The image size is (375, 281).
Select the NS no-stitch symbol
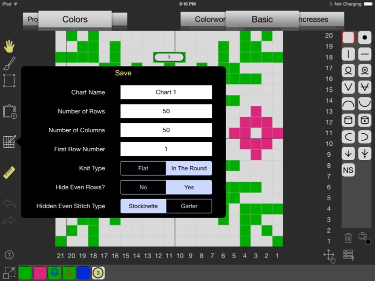[x=348, y=170]
